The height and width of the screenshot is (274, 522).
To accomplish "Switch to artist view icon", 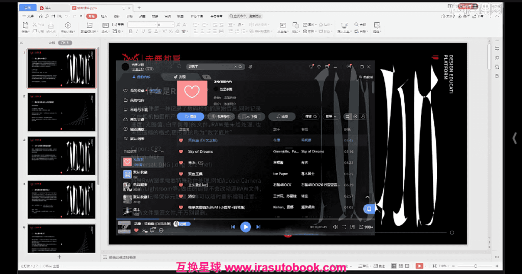I will pyautogui.click(x=363, y=117).
